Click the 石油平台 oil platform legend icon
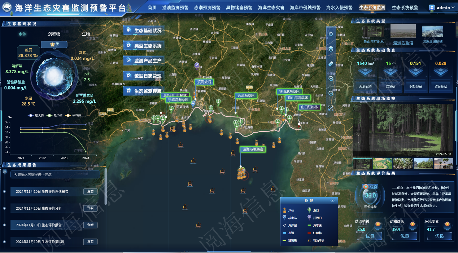 (310, 240)
